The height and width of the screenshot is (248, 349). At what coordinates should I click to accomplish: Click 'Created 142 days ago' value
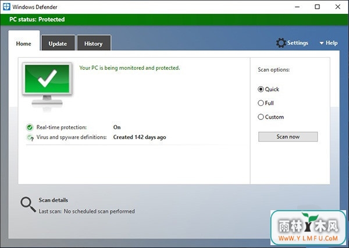[140, 137]
